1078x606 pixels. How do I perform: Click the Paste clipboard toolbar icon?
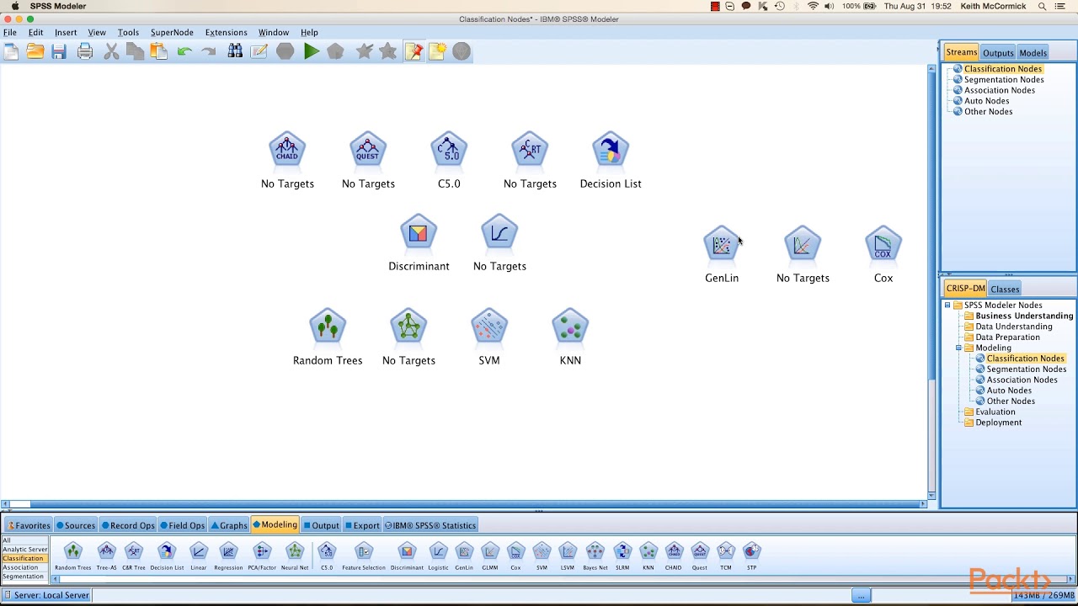point(158,51)
